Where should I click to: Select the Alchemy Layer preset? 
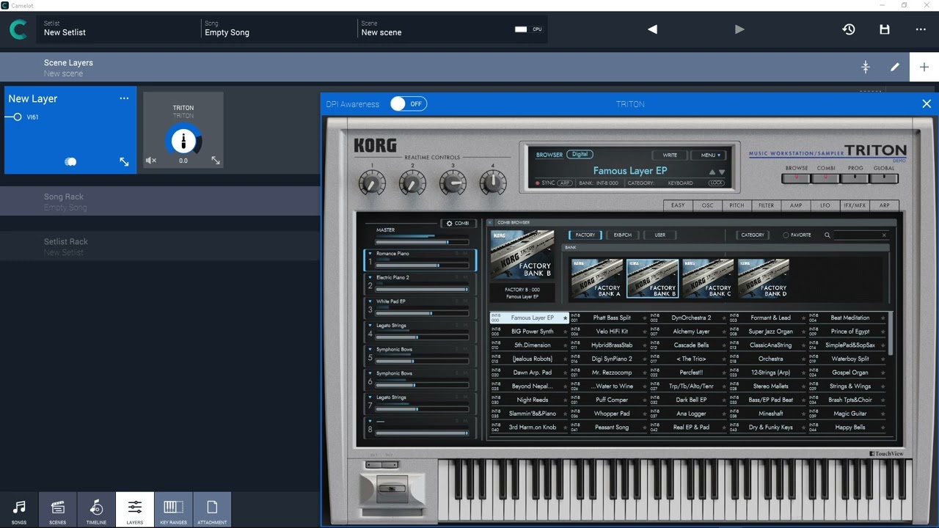tap(691, 331)
